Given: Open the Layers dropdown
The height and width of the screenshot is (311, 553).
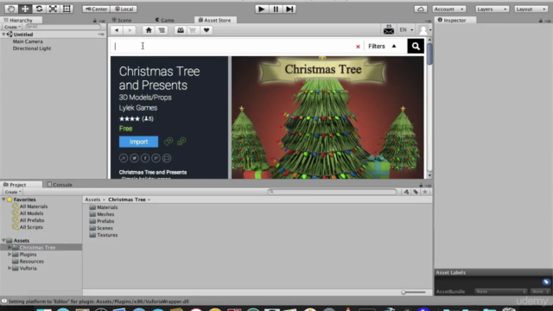Looking at the screenshot, I should [492, 10].
